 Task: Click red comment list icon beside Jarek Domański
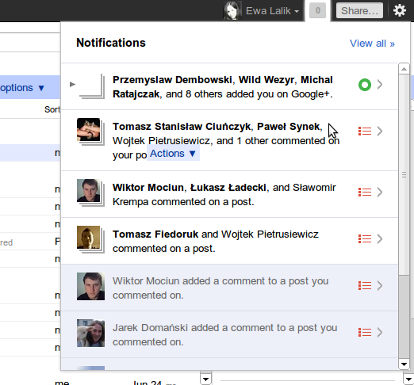coord(365,332)
